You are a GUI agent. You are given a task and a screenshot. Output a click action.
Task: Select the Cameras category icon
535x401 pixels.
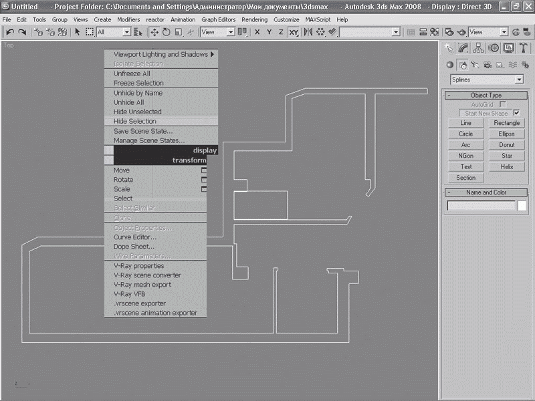pos(487,65)
